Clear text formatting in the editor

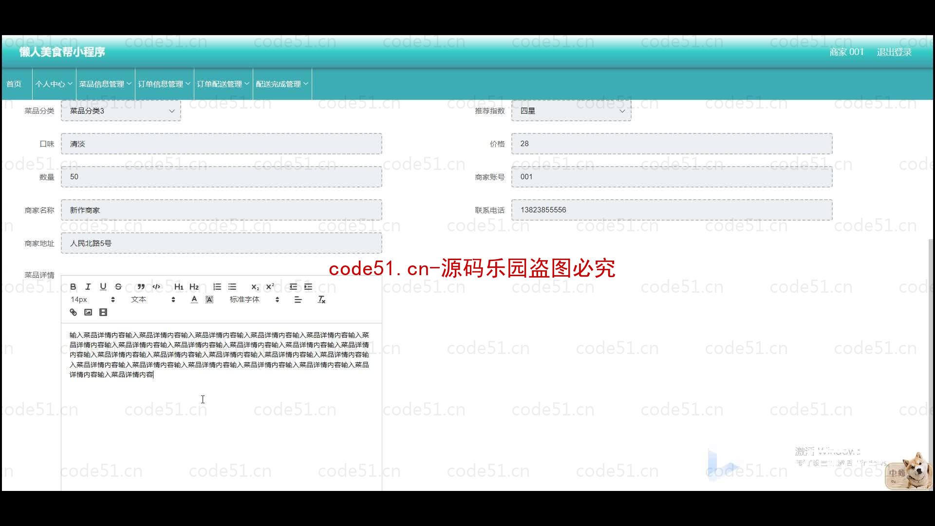tap(321, 300)
